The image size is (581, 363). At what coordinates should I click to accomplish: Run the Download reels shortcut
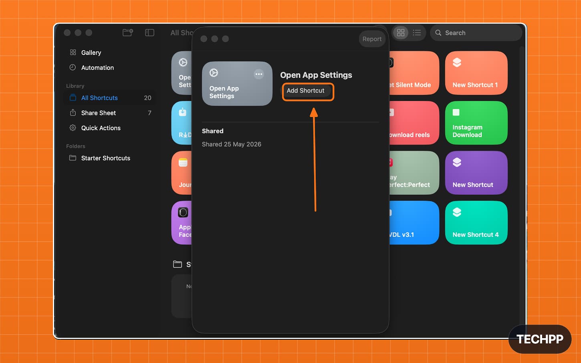coord(414,123)
